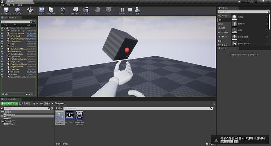271x146 pixels.
Task: Toggle visibility of CameraActor
Action: (2, 41)
